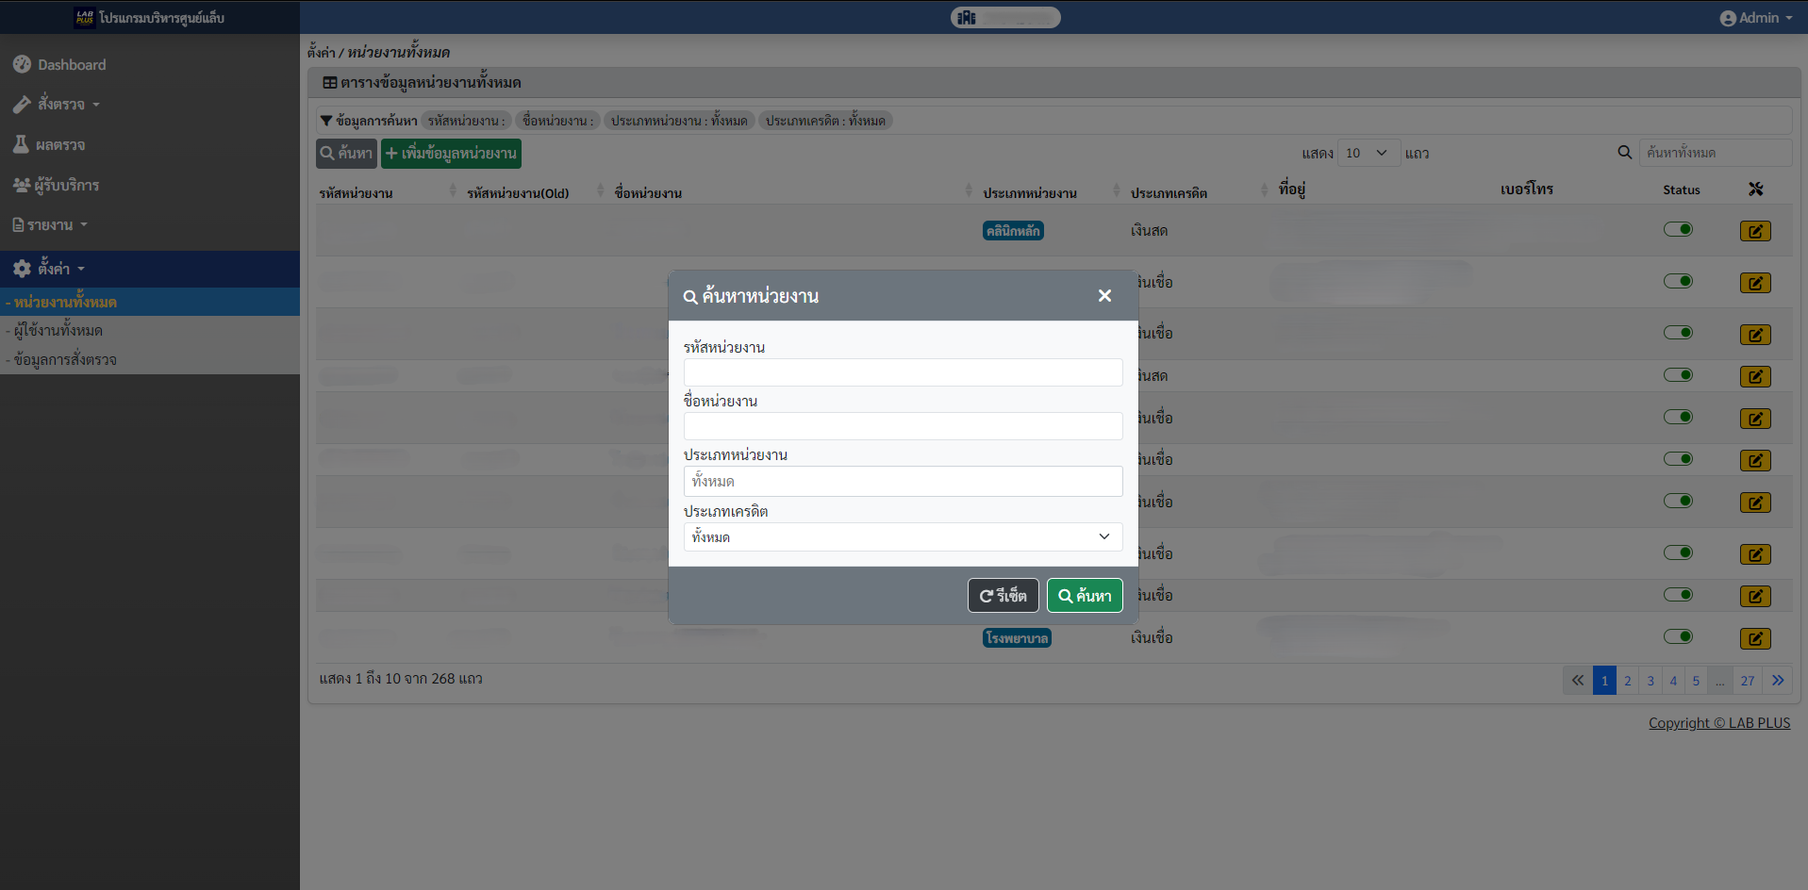Expand the สั่งตรวจ sidebar menu
The image size is (1808, 890).
click(61, 105)
